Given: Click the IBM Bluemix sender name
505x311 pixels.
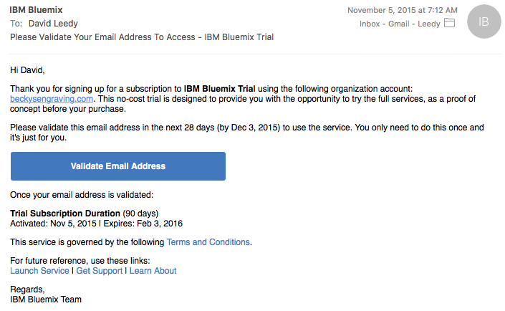Looking at the screenshot, I should pos(36,10).
